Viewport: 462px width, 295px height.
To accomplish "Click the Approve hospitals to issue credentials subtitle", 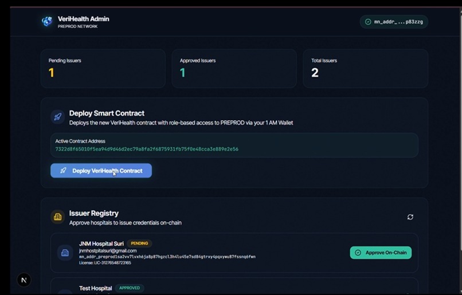I will pyautogui.click(x=125, y=223).
